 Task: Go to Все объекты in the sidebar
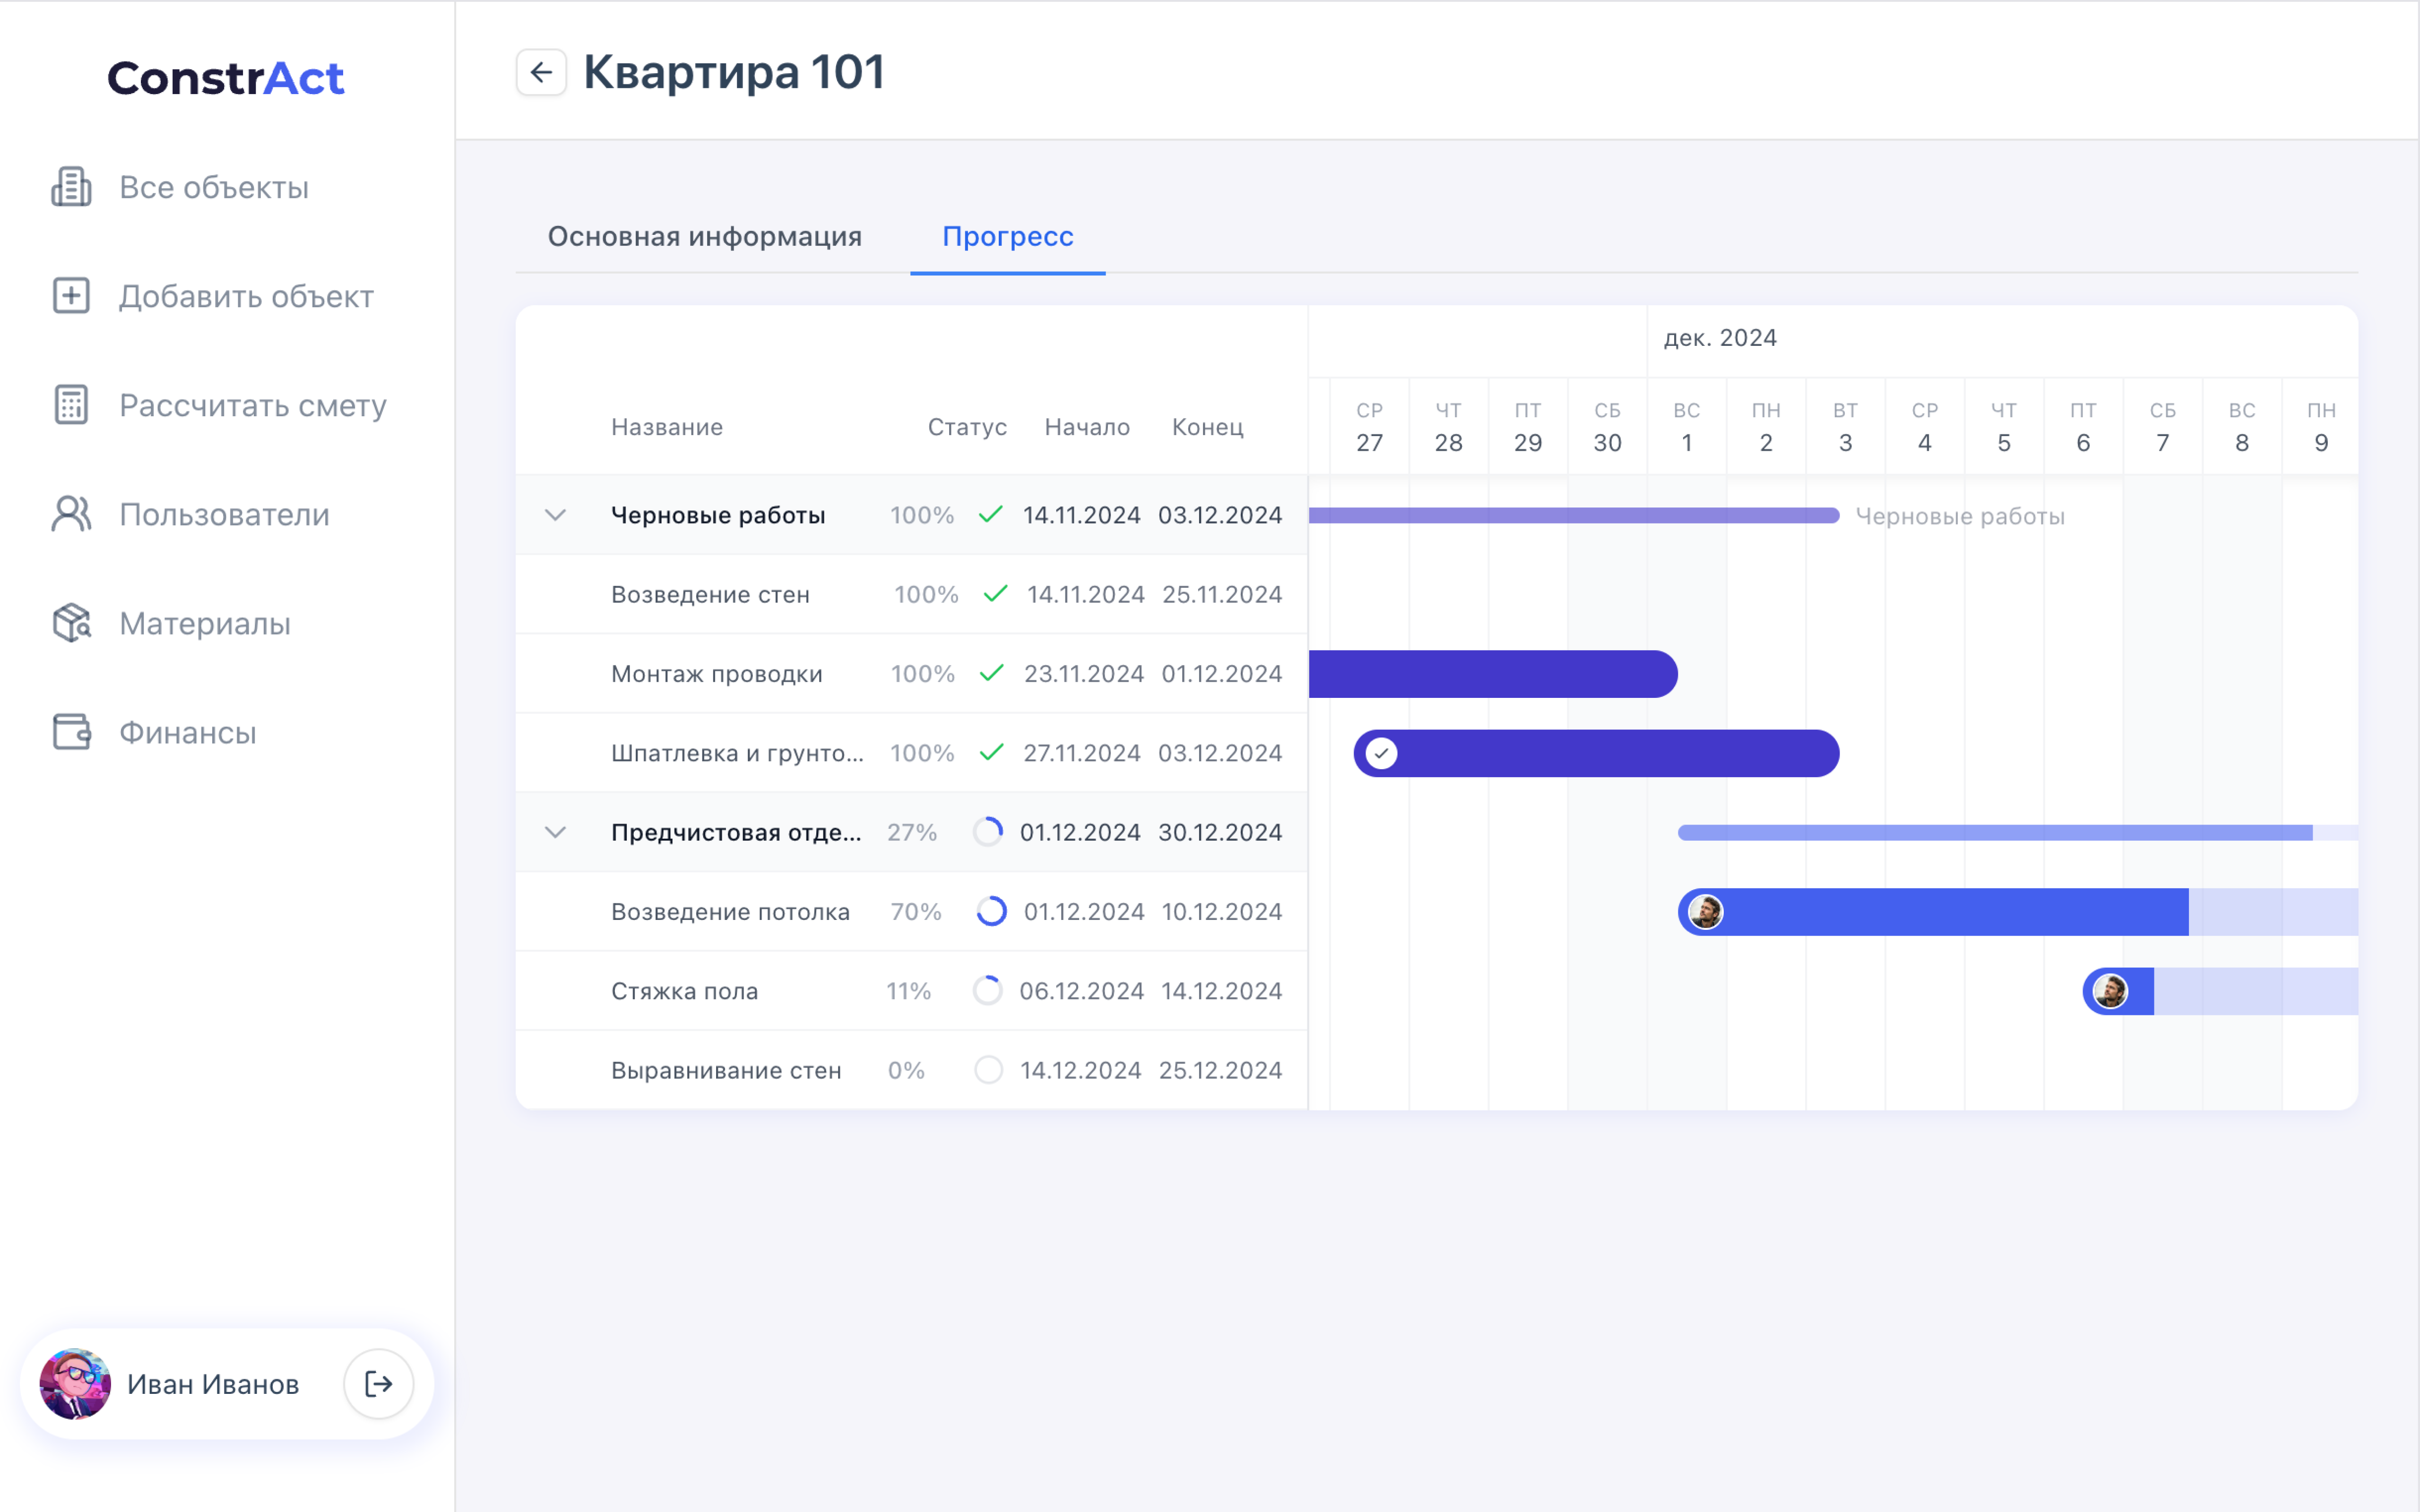pos(214,187)
